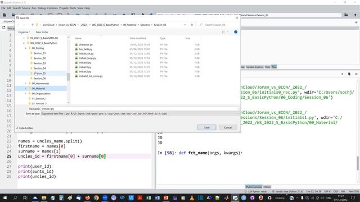
Task: Expand the 00_Organization tree folder
Action: click(x=25, y=94)
